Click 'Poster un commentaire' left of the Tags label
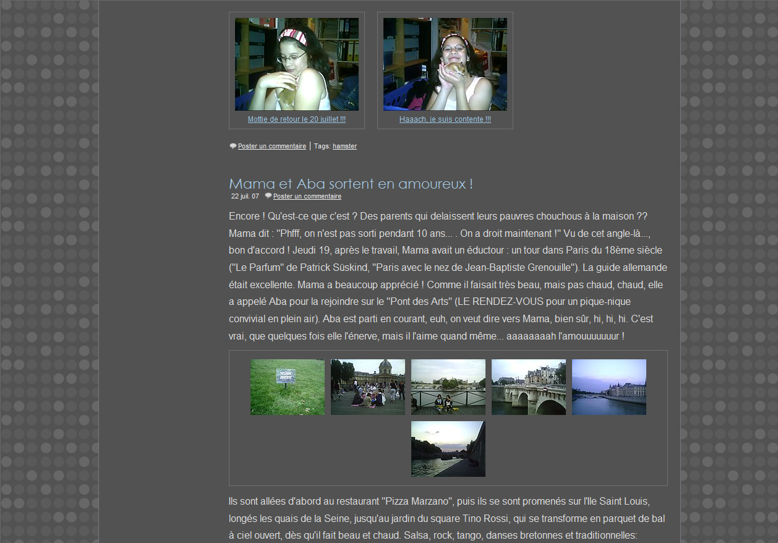This screenshot has width=778, height=543. point(271,147)
